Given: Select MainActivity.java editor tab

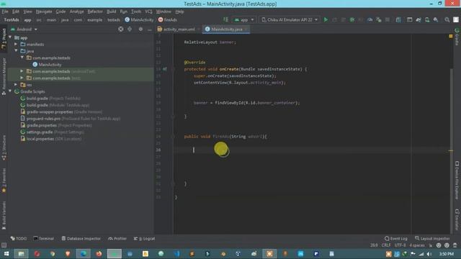Looking at the screenshot, I should point(226,29).
